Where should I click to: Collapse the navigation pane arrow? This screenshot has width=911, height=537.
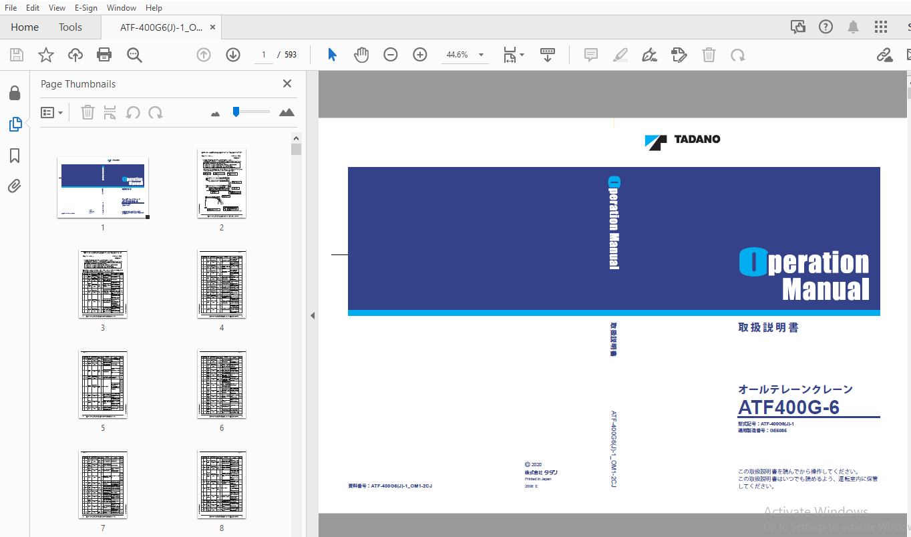tap(312, 316)
